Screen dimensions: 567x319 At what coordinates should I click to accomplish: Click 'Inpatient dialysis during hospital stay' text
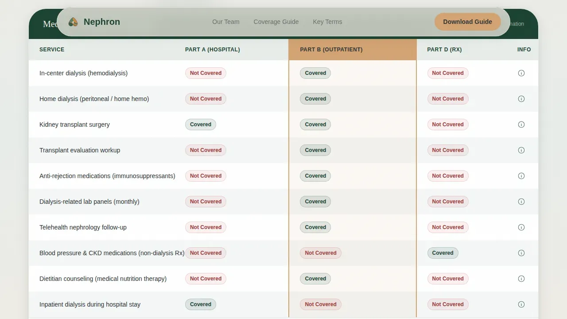coord(90,304)
